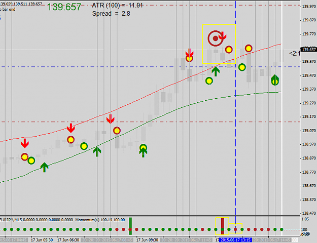Click green-ringed circle right of blue dashed line
The width and height of the screenshot is (317, 243).
242,67
